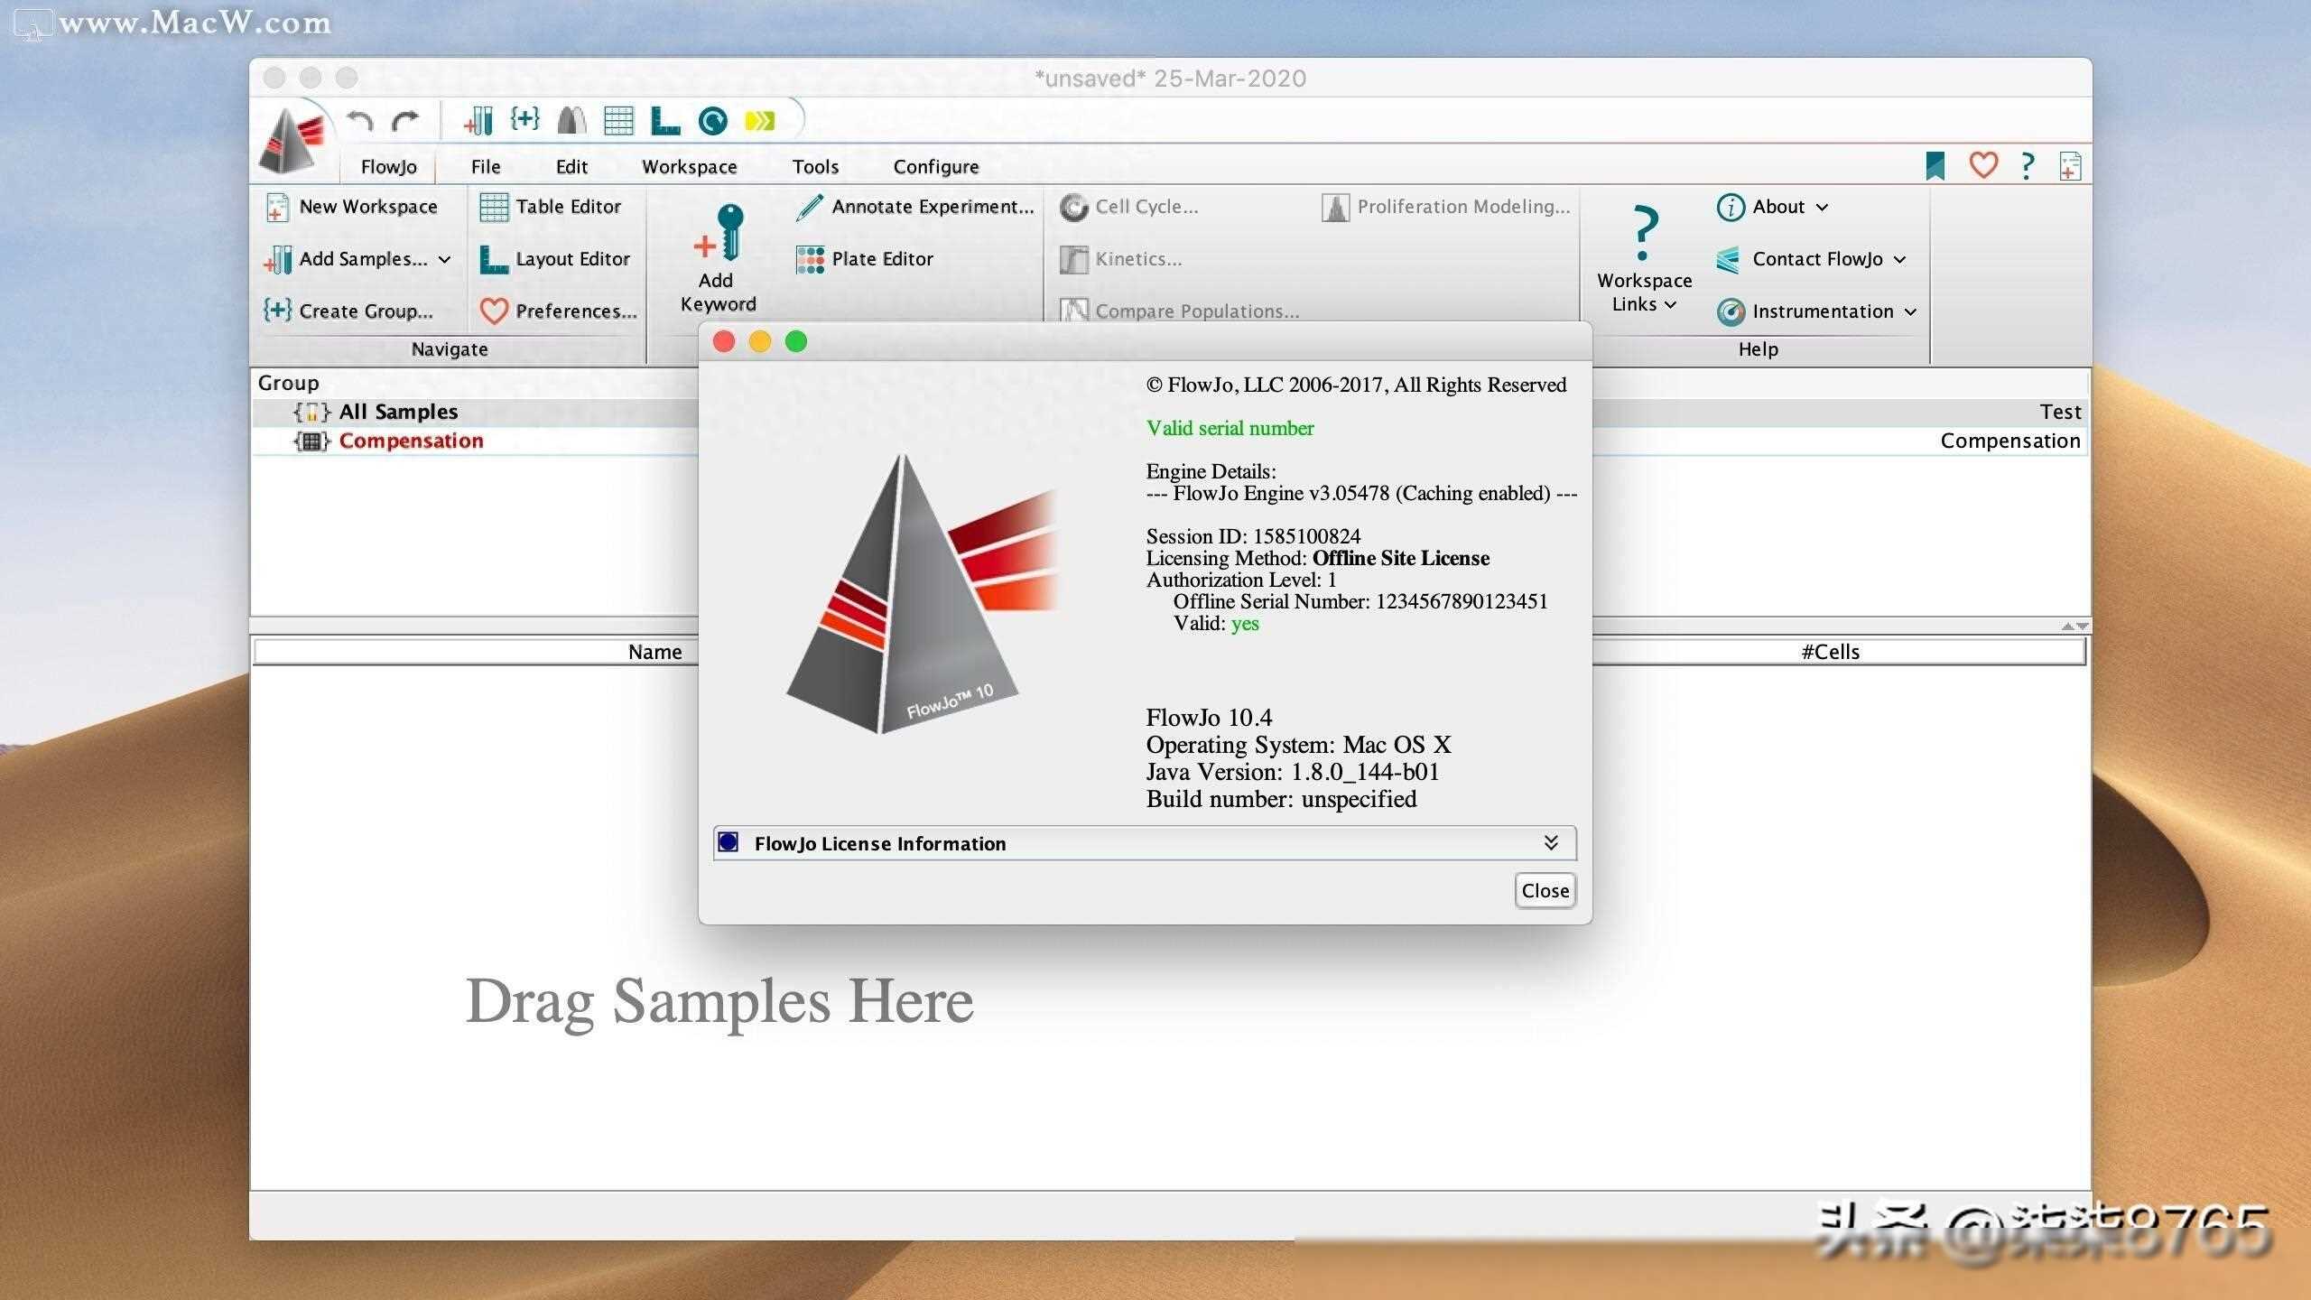The image size is (2311, 1300).
Task: Click the #Cells column header
Action: click(1831, 652)
